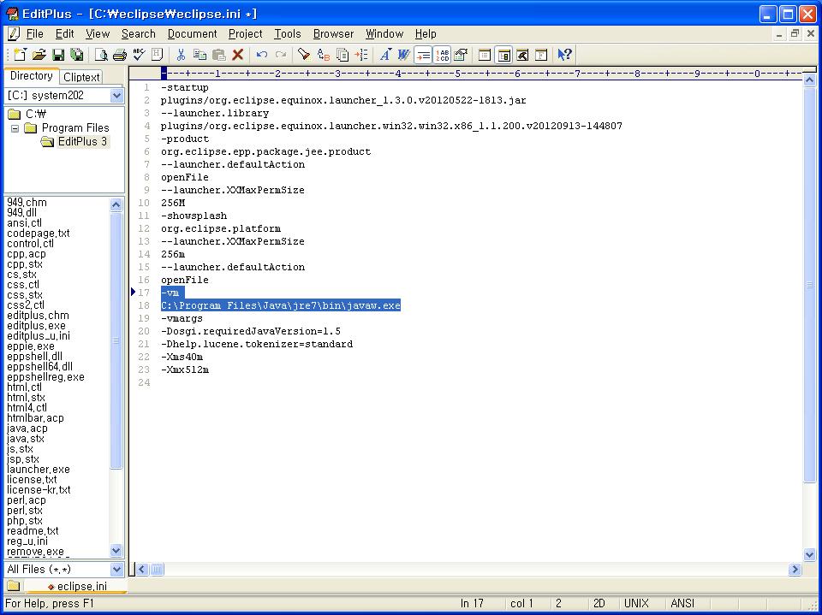822x615 pixels.
Task: Toggle the directory window toolbar button
Action: [504, 55]
